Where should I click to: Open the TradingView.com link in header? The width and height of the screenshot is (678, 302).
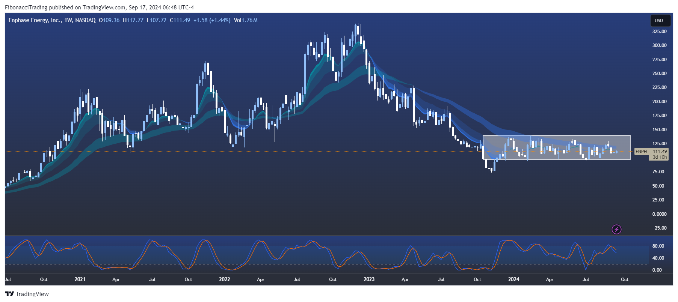104,8
